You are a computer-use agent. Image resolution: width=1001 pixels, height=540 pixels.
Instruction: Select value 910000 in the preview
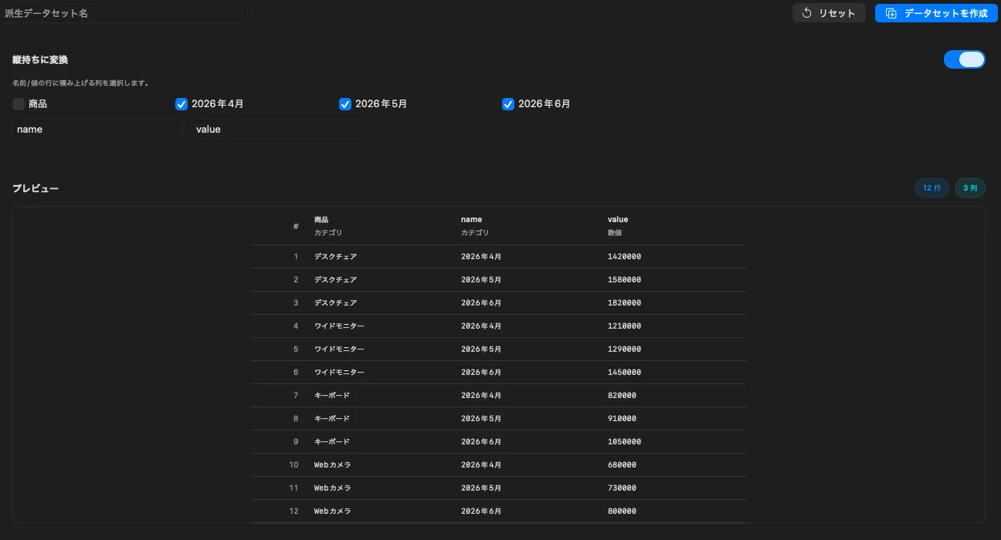coord(622,419)
